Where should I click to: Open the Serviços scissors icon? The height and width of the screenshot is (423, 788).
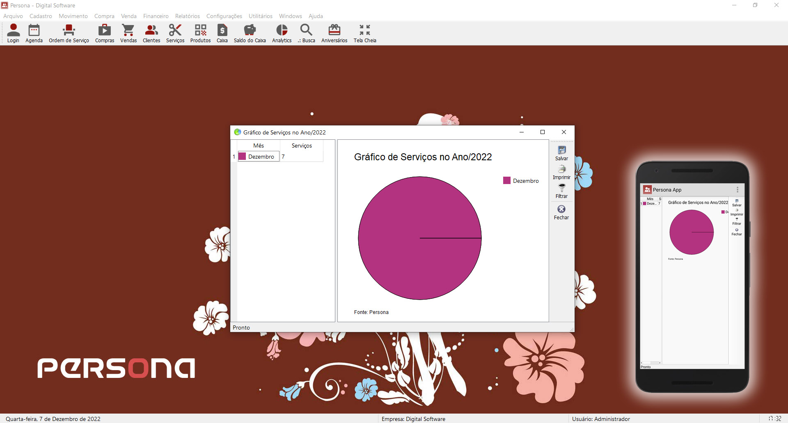175,33
